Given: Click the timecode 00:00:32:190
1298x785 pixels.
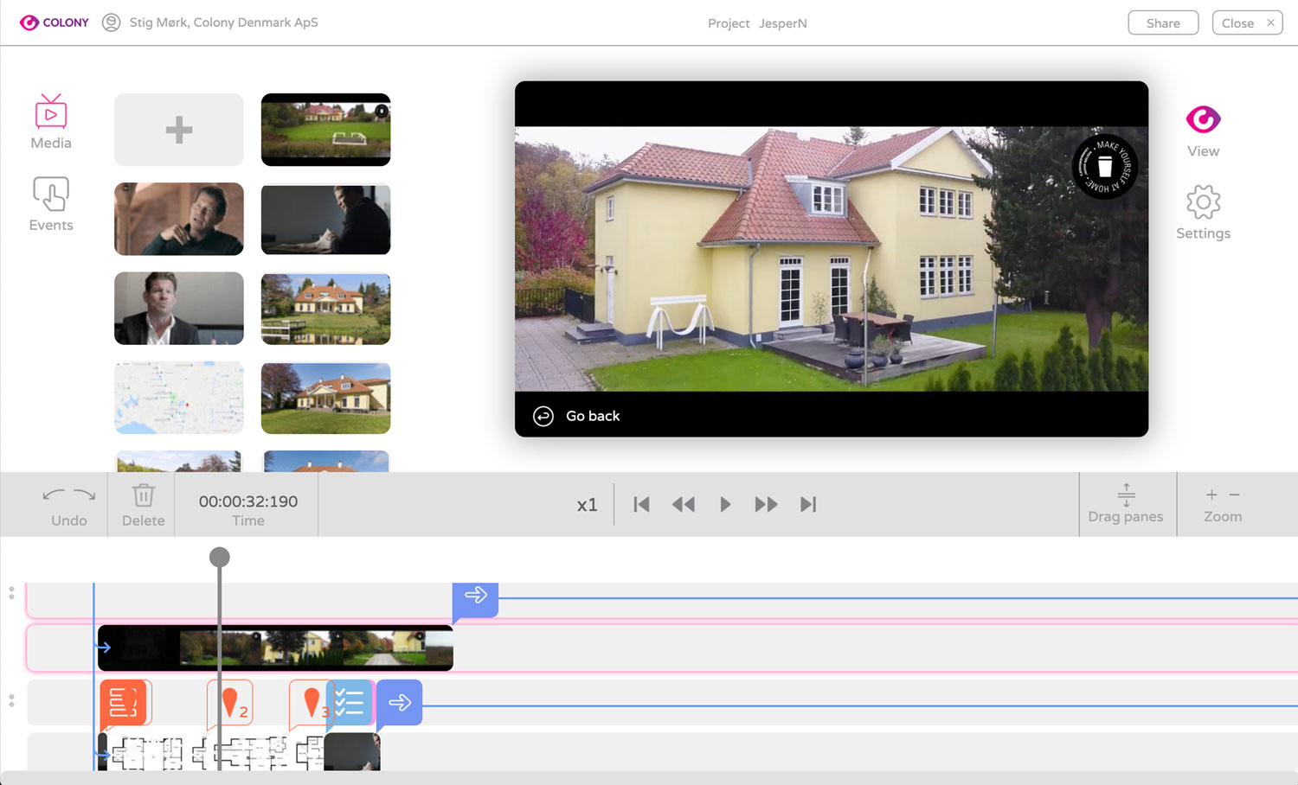Looking at the screenshot, I should (x=248, y=501).
